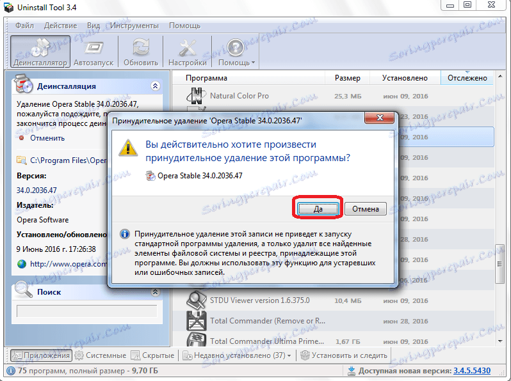Image resolution: width=511 pixels, height=381 pixels.
Task: Click the Деинсталляция panel header icon
Action: (x=24, y=84)
